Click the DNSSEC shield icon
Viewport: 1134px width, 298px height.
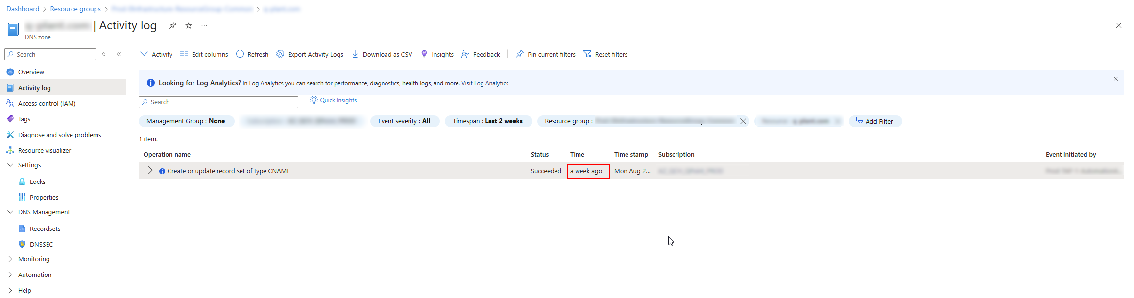tap(22, 244)
